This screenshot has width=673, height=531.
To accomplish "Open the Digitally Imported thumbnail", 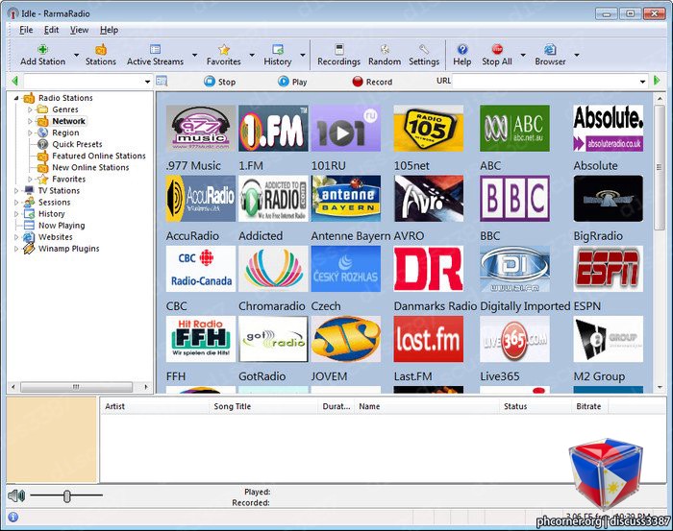I will [x=514, y=269].
